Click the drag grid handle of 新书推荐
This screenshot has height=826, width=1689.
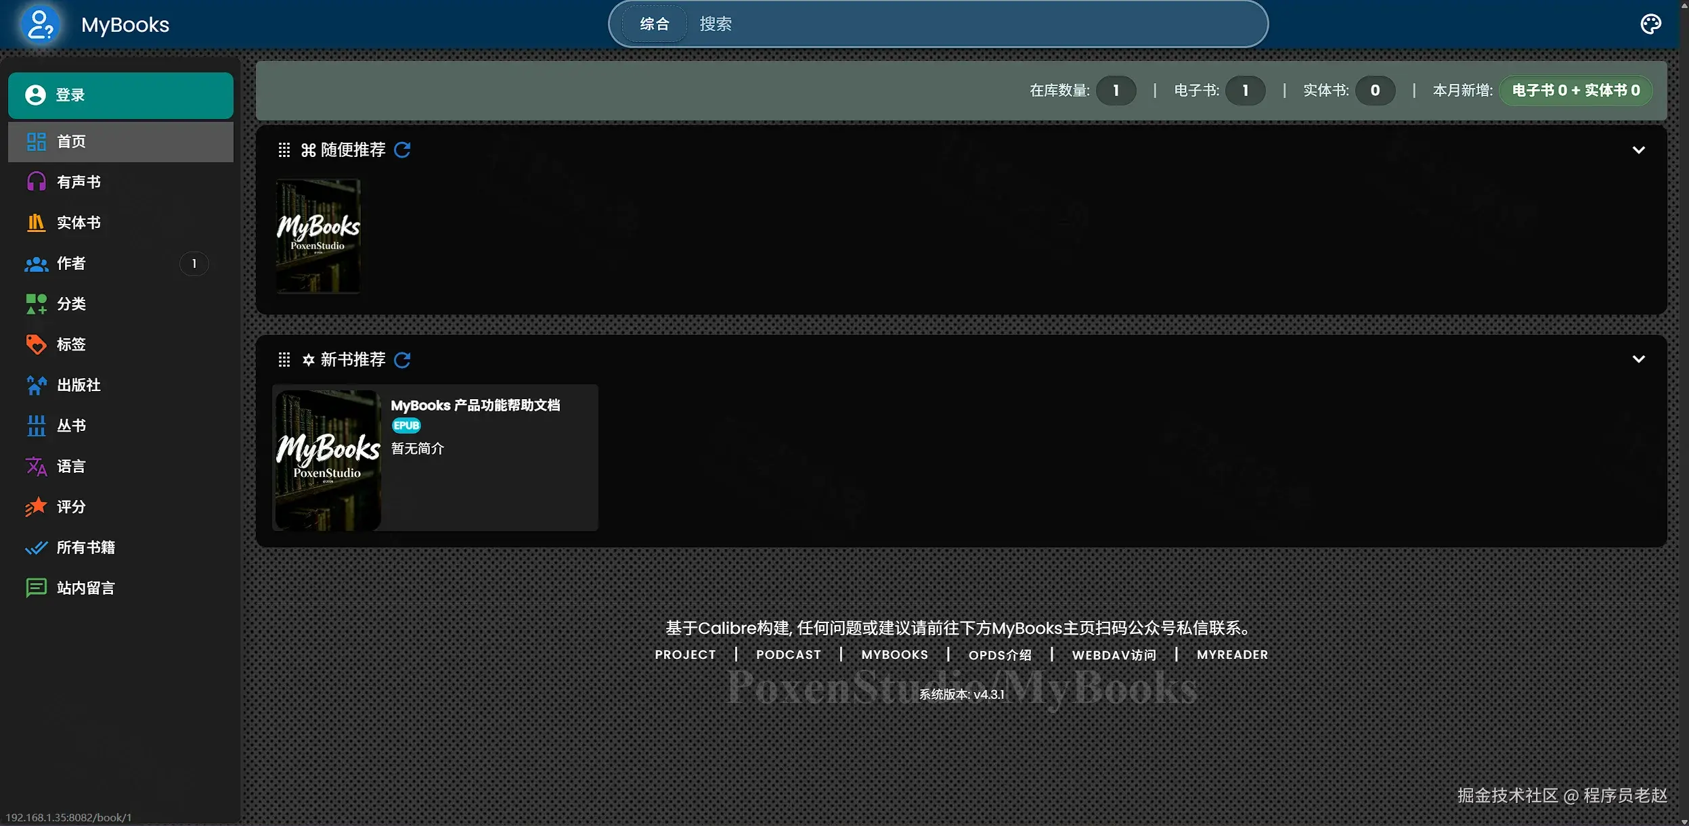click(x=284, y=359)
